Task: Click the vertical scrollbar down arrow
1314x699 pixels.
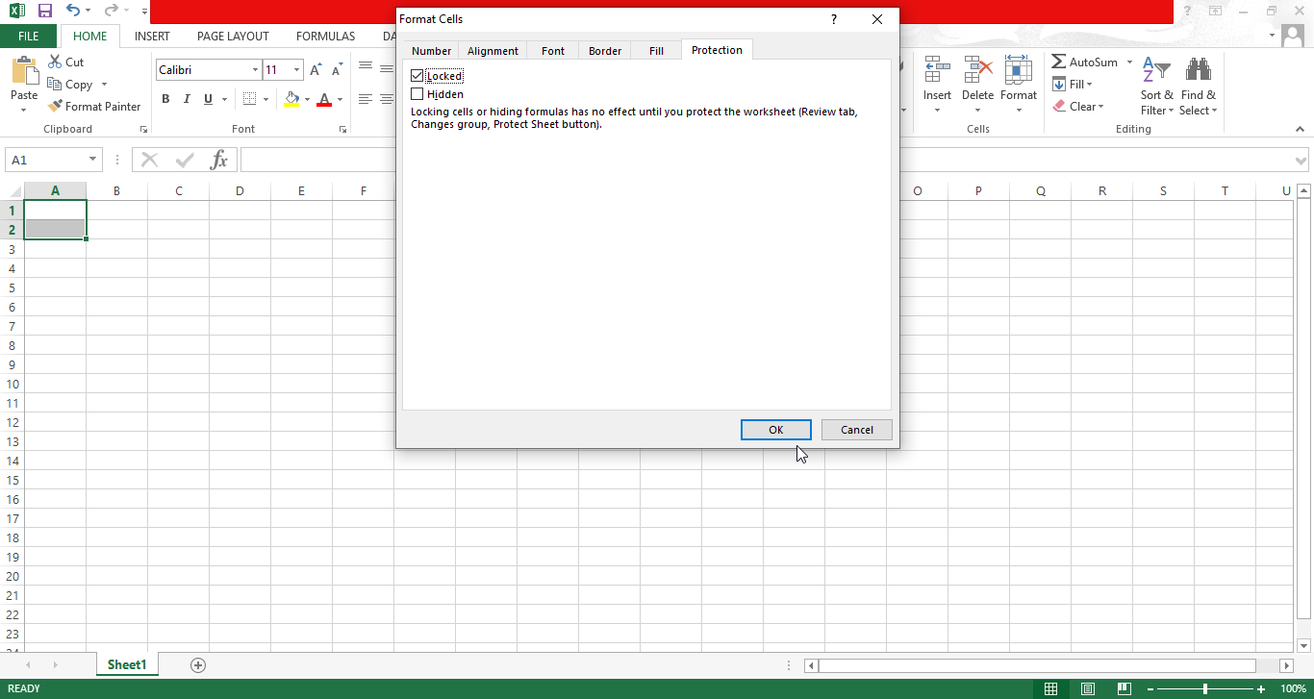Action: pyautogui.click(x=1303, y=645)
